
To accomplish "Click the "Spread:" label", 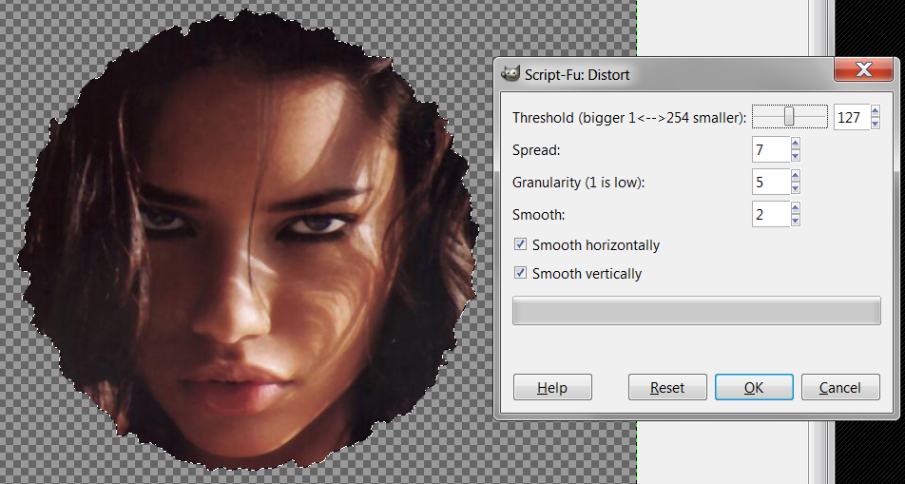I will pyautogui.click(x=536, y=150).
